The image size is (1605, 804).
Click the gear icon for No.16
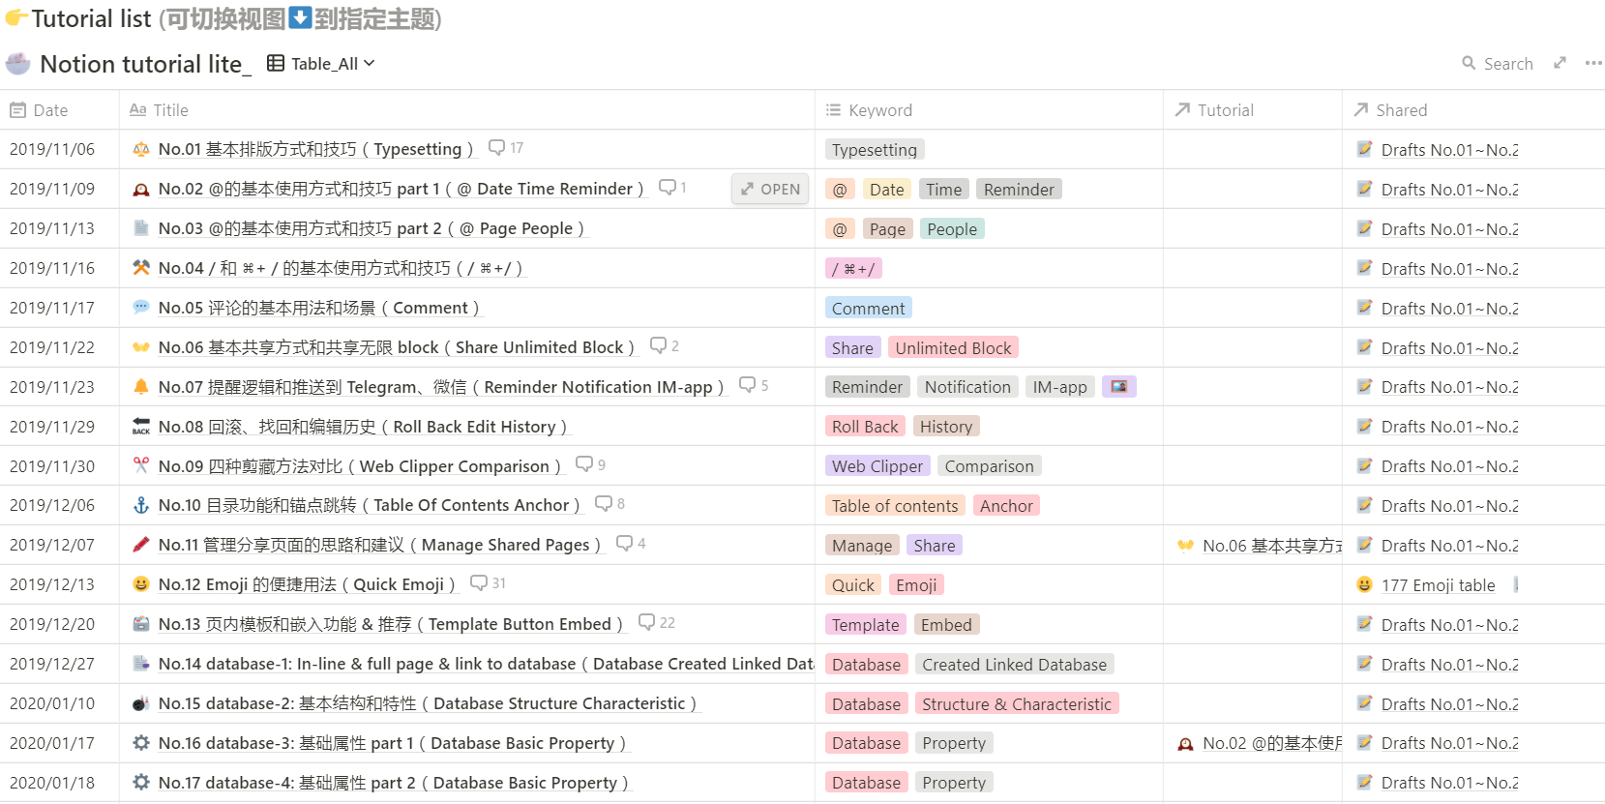point(141,743)
